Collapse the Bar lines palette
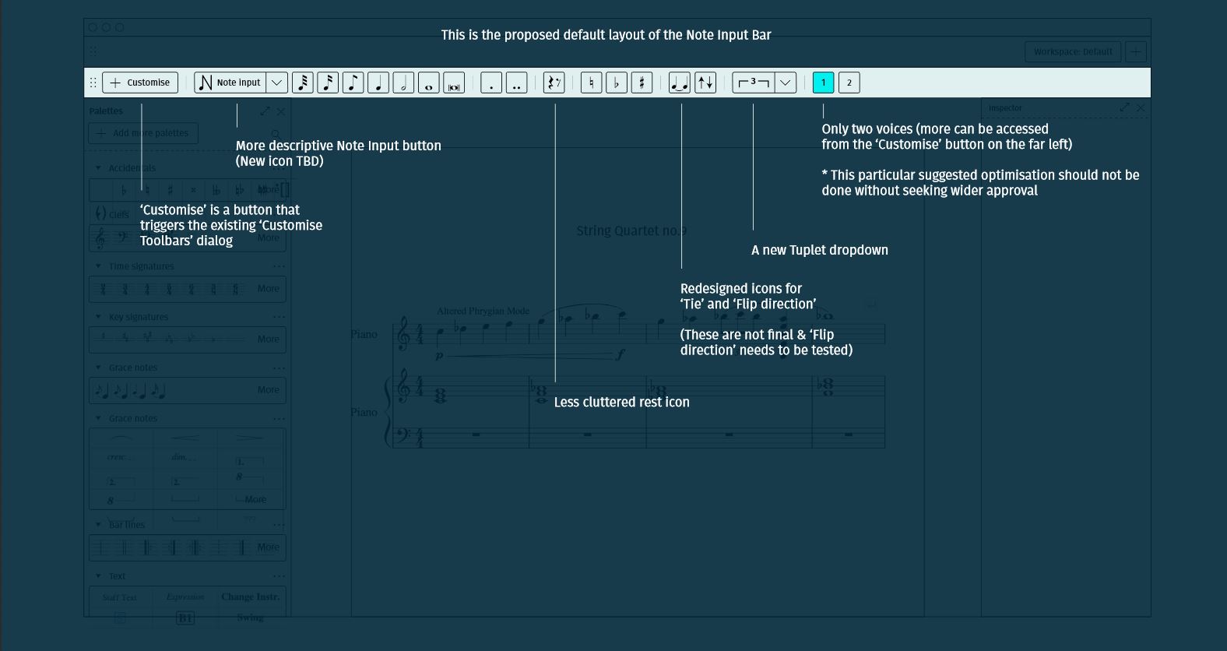This screenshot has height=651, width=1227. click(98, 525)
